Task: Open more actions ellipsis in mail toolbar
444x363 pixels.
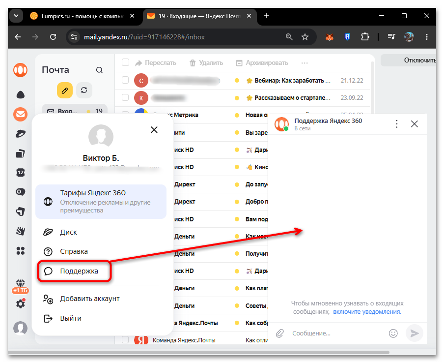Action: (x=305, y=63)
